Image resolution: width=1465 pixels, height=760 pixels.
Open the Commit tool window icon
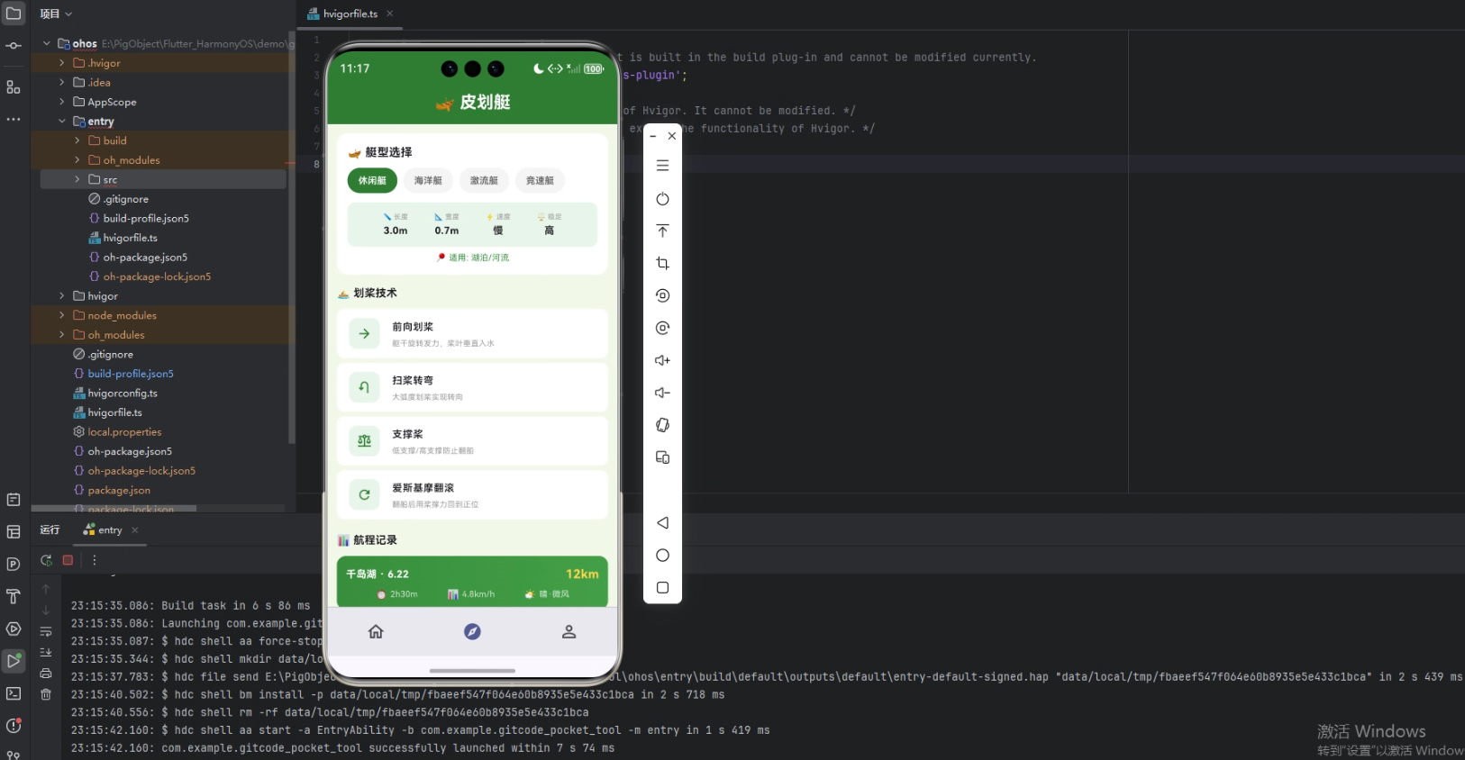point(14,45)
